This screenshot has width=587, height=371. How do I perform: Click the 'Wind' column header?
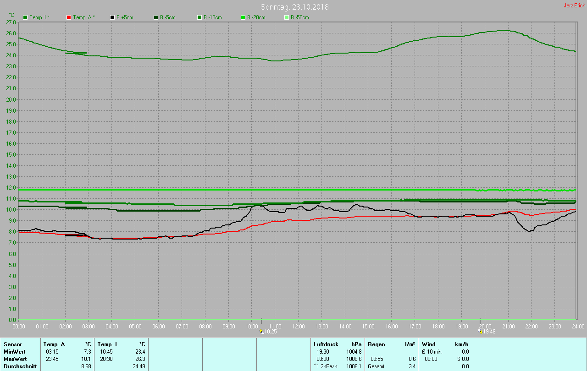[428, 344]
